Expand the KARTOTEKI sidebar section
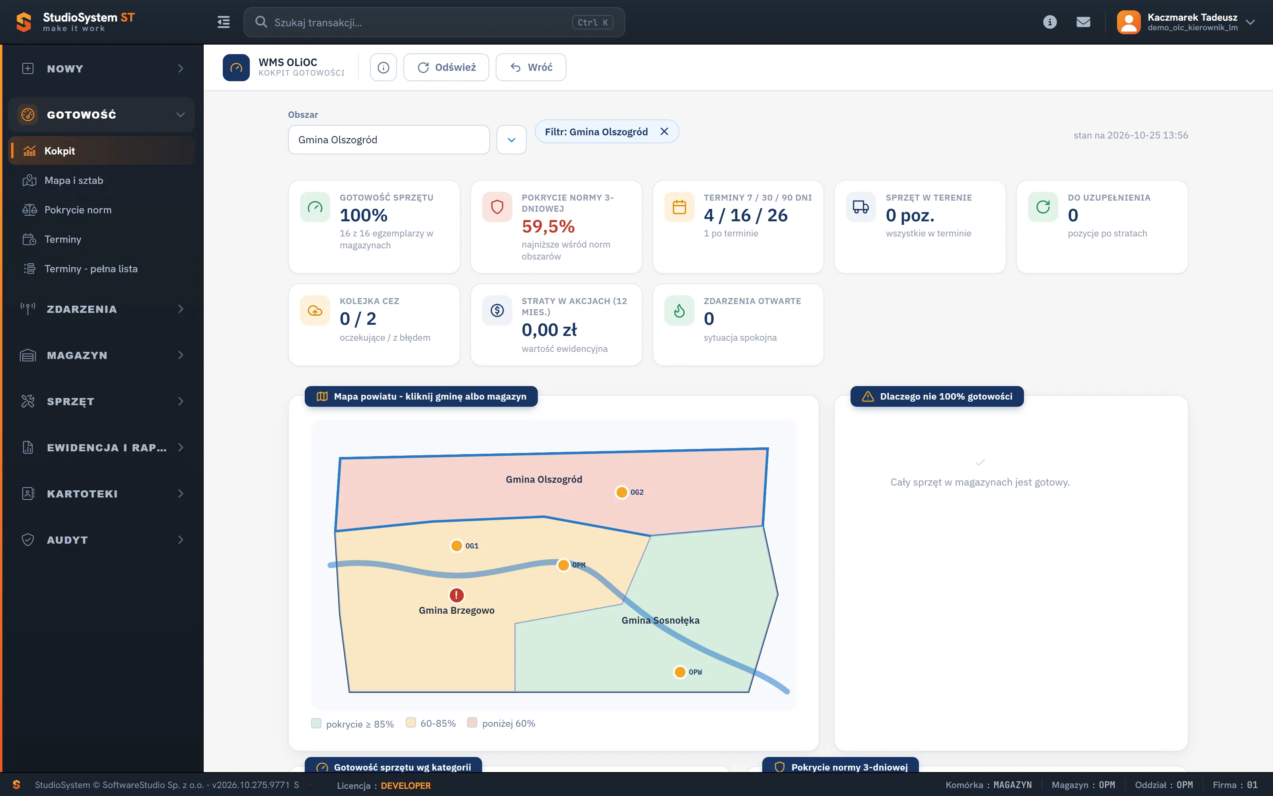This screenshot has height=796, width=1273. (101, 494)
